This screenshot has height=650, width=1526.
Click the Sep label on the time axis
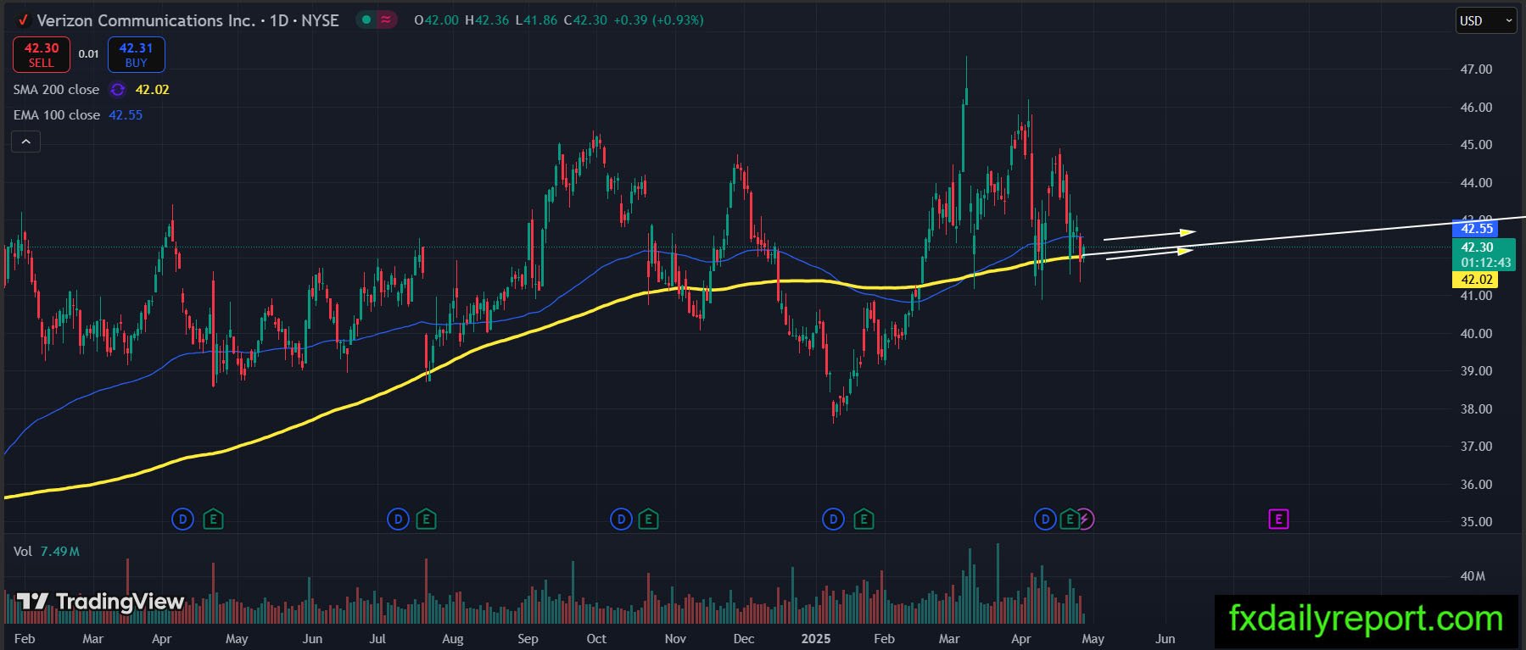528,639
